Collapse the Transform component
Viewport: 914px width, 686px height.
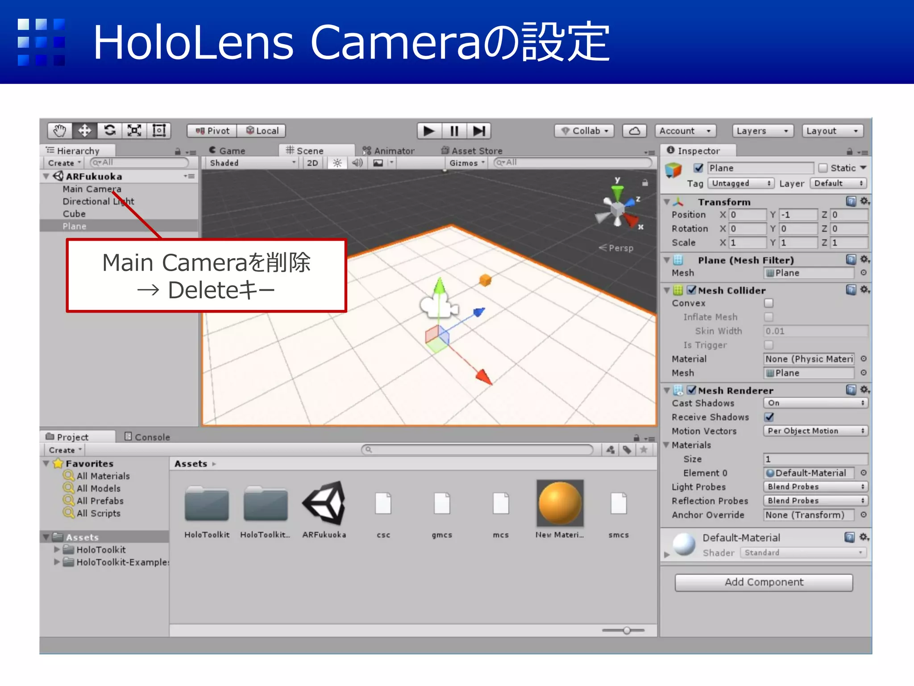pyautogui.click(x=667, y=202)
